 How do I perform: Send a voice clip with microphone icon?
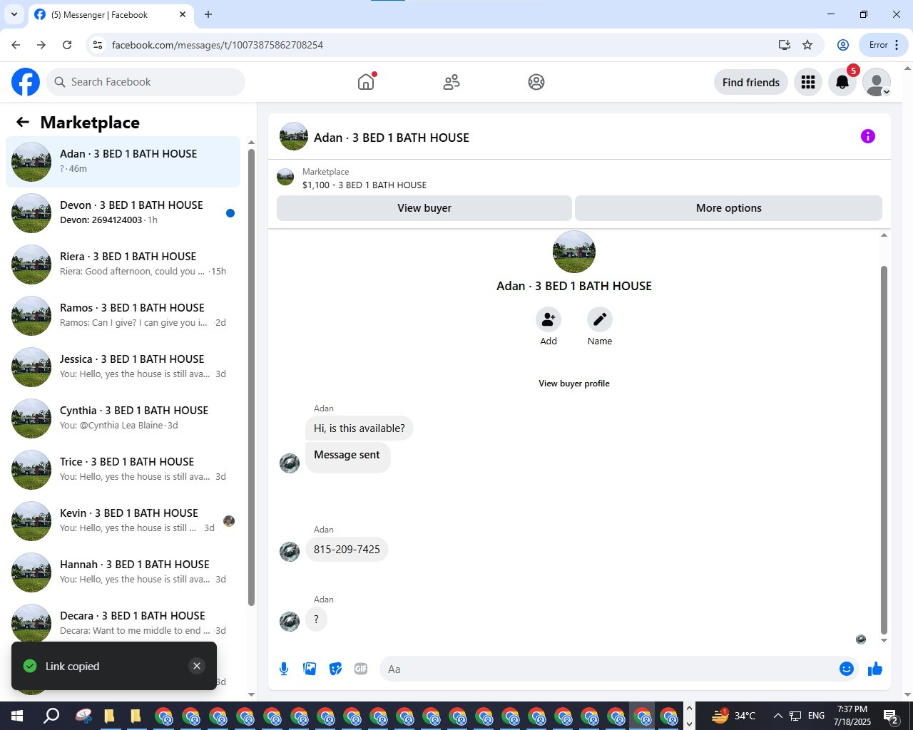coord(284,669)
